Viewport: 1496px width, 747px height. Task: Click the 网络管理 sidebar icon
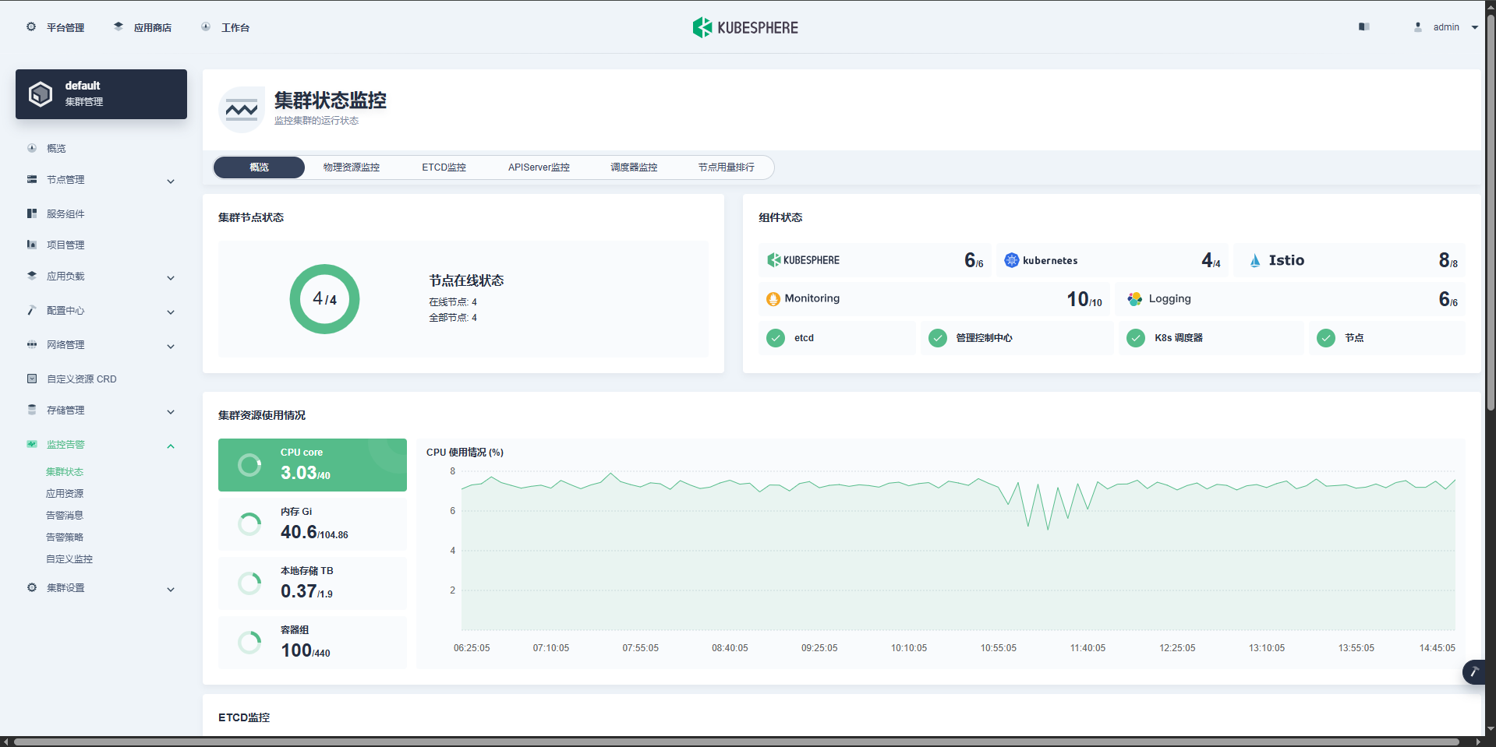coord(32,344)
